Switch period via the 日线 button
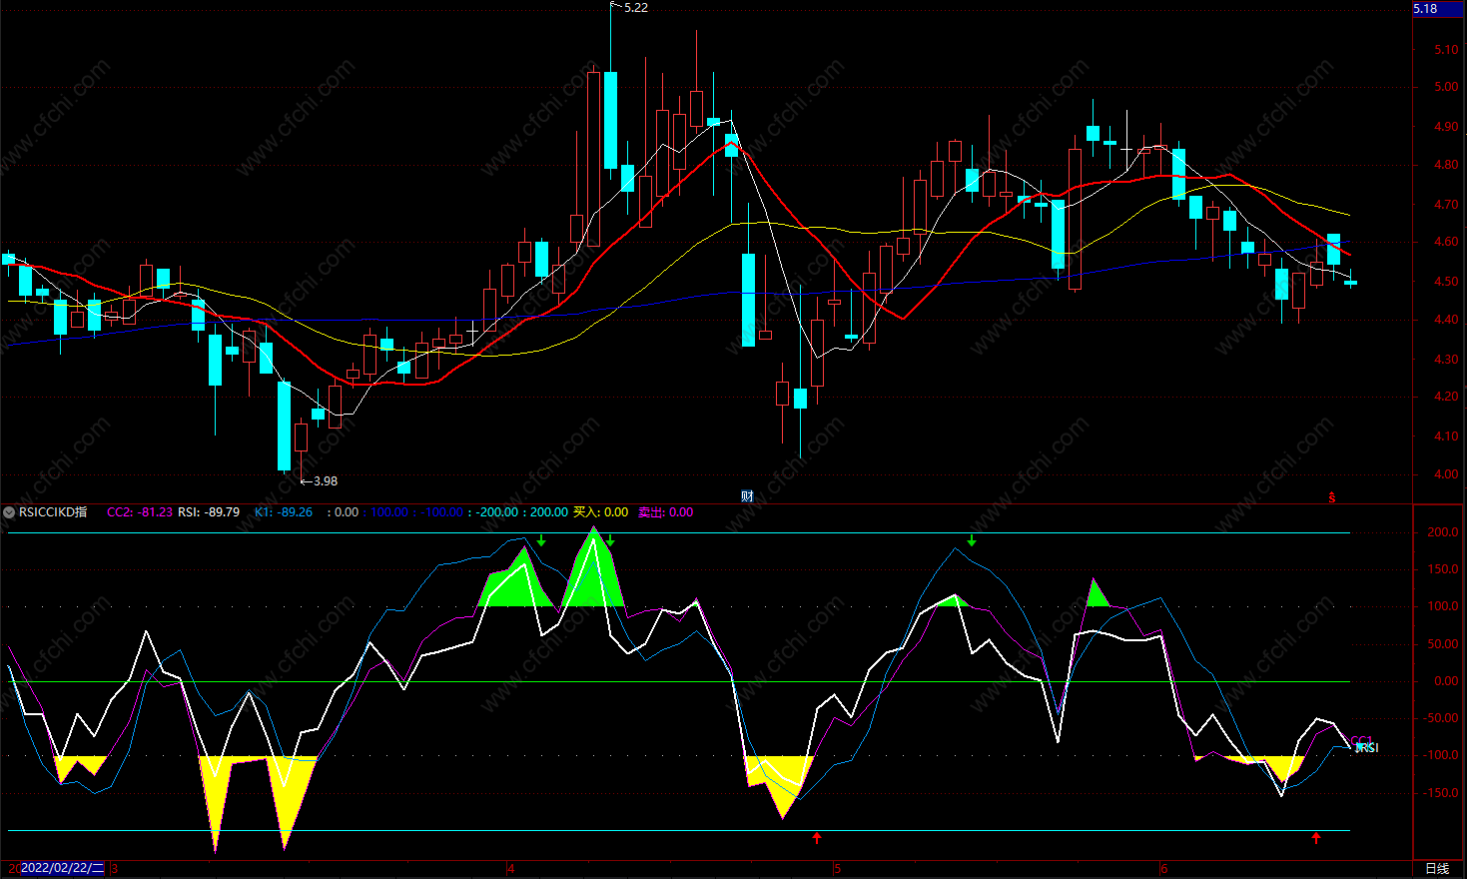This screenshot has width=1467, height=879. [x=1437, y=869]
